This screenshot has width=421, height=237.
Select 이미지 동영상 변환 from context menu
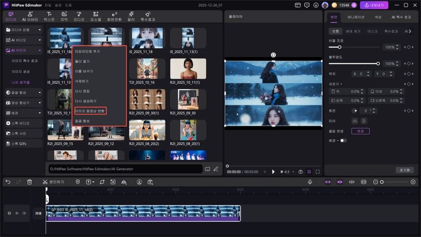91,111
